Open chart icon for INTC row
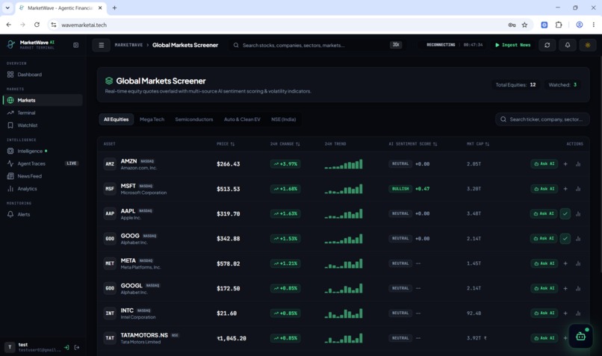Viewport: 602px width, 356px height. click(x=578, y=313)
